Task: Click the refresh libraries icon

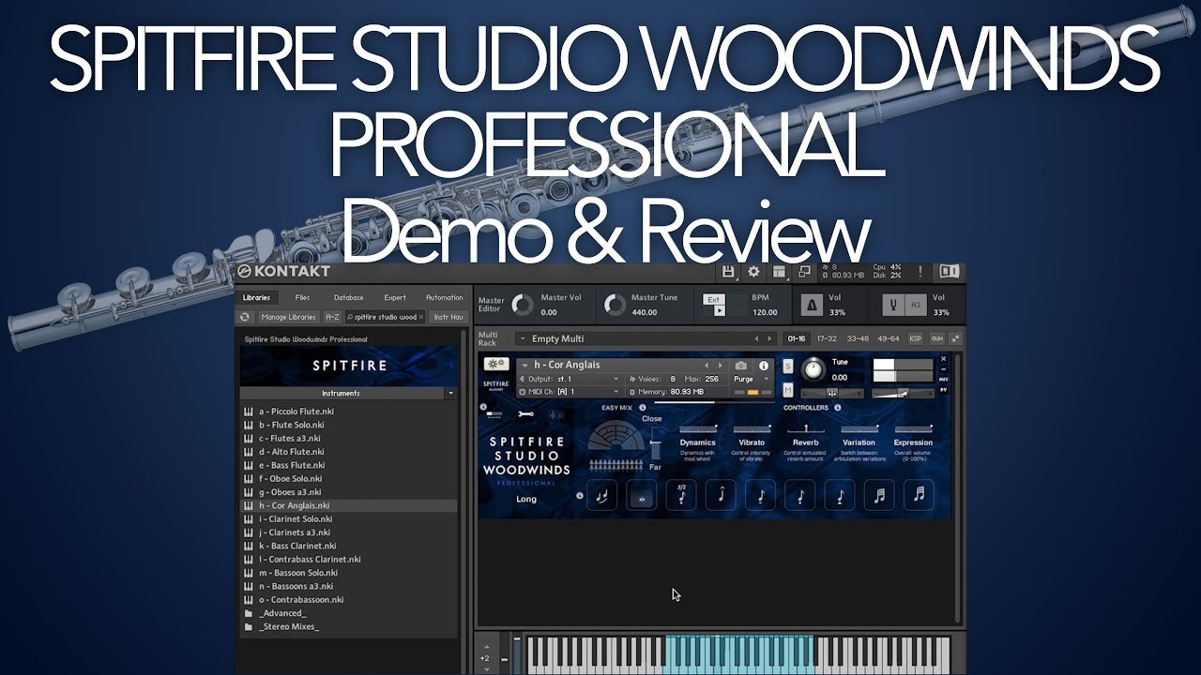Action: (246, 317)
